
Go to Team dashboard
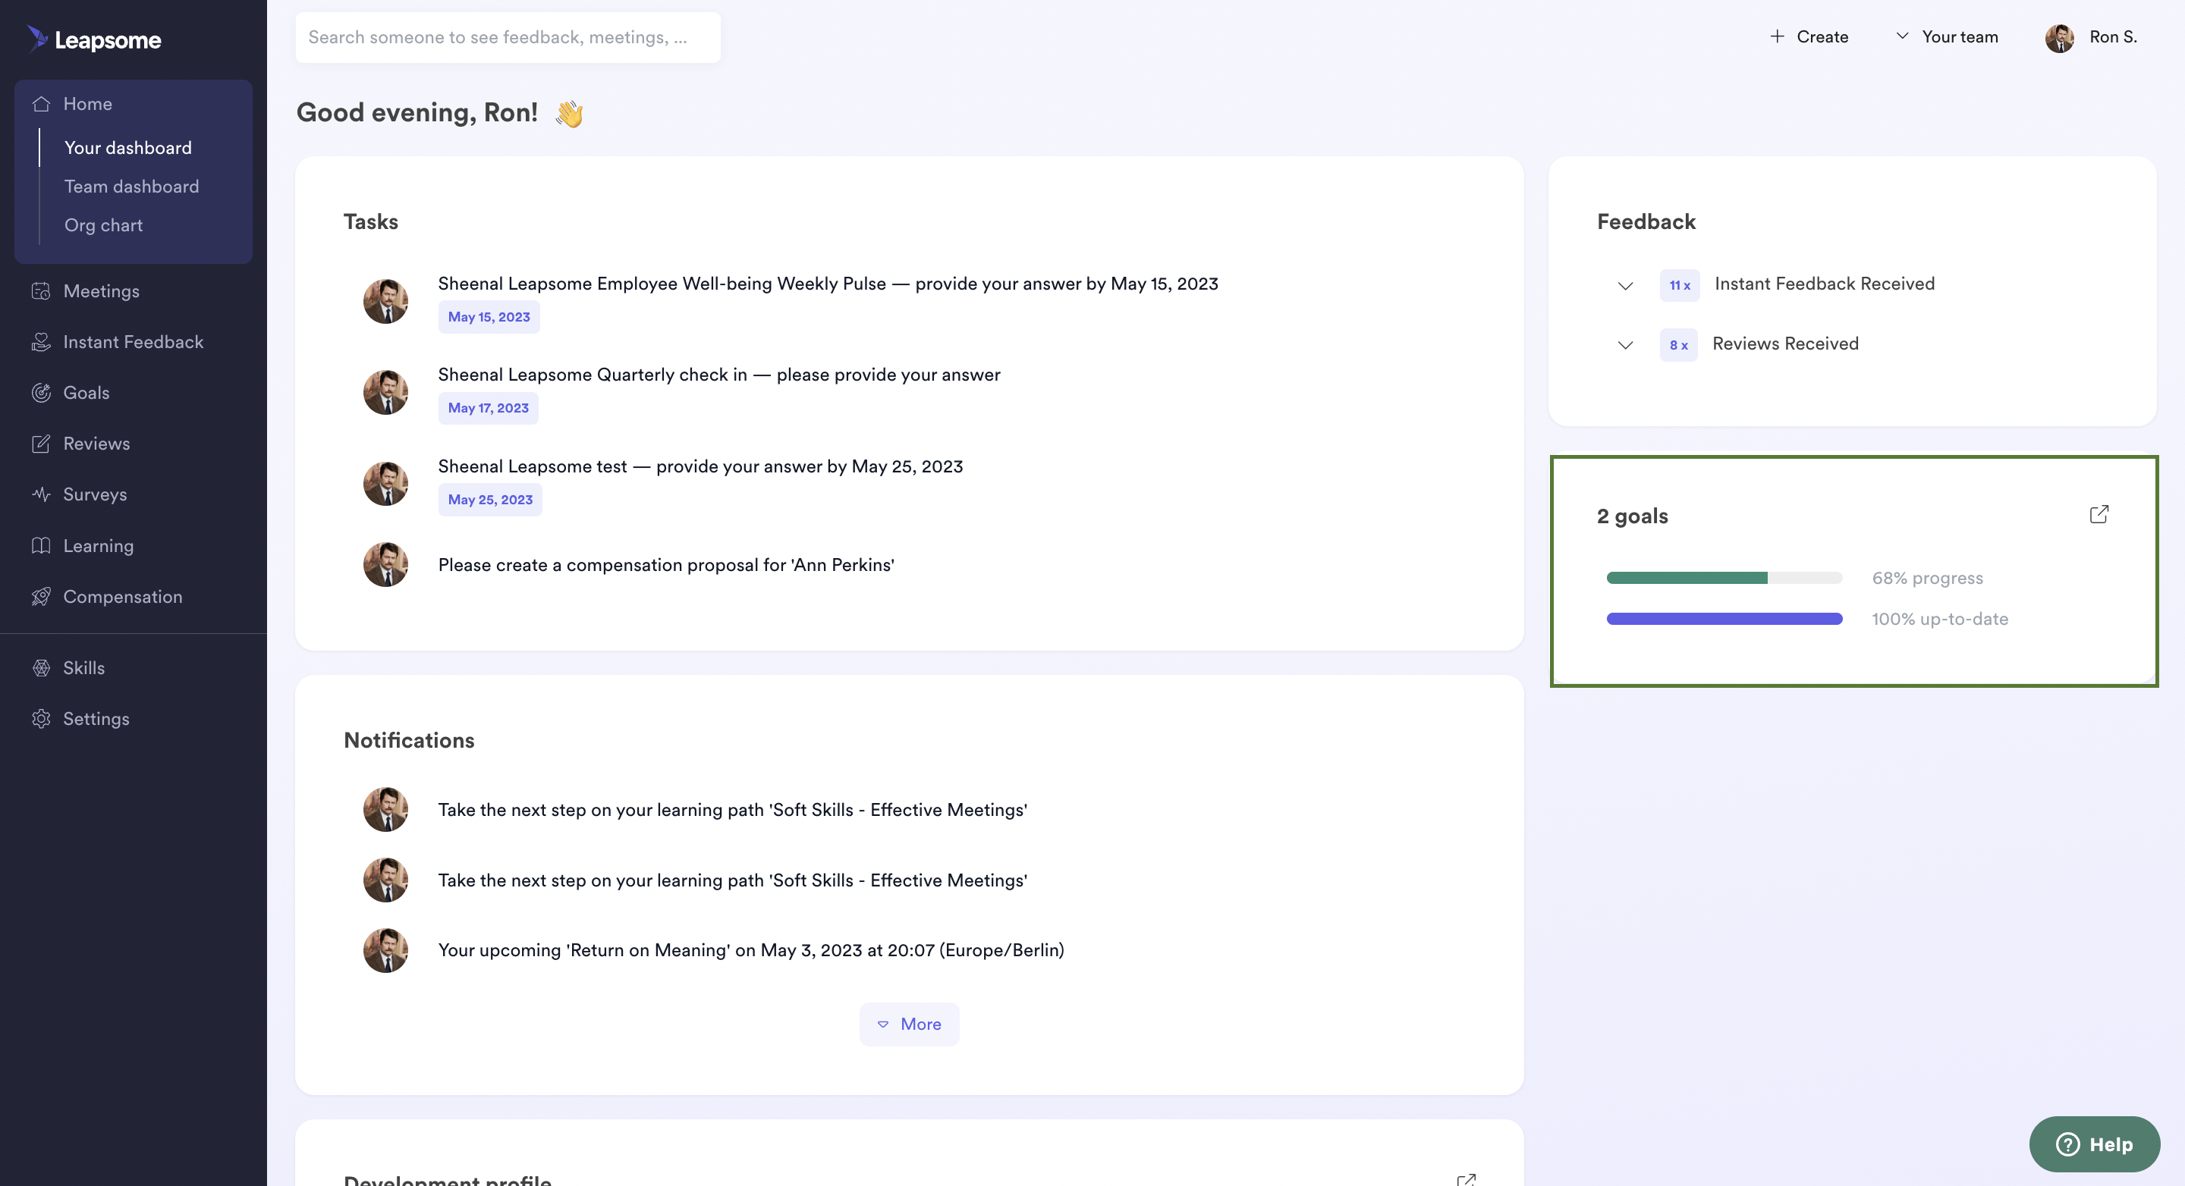coord(131,187)
